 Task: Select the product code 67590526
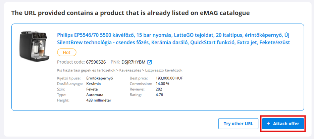[96, 62]
